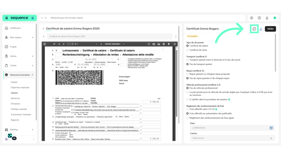Viewport: 281px width, 158px height.
Task: Open the clock history icon in top bar
Action: tap(259, 18)
